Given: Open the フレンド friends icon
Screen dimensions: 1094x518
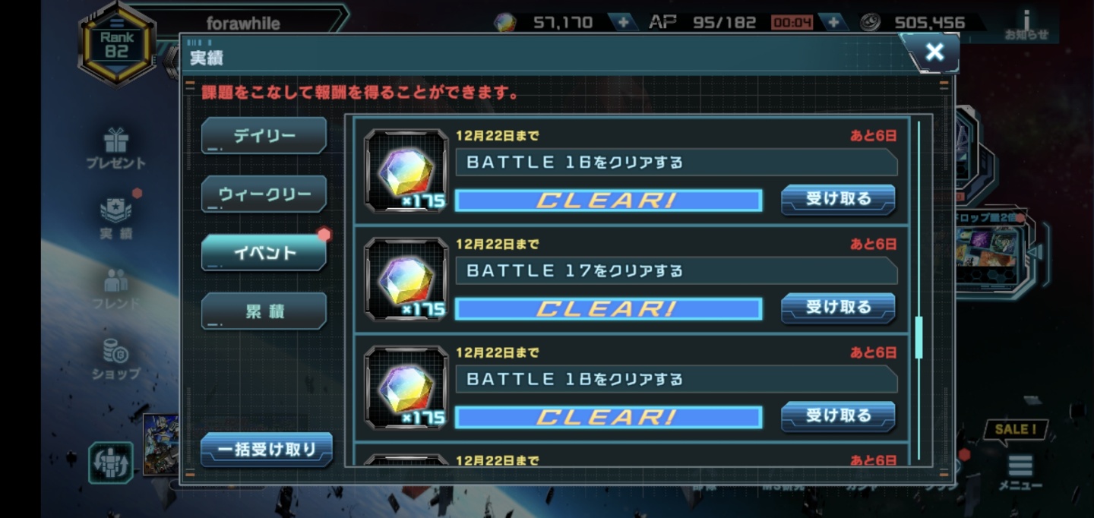Looking at the screenshot, I should click(x=116, y=289).
